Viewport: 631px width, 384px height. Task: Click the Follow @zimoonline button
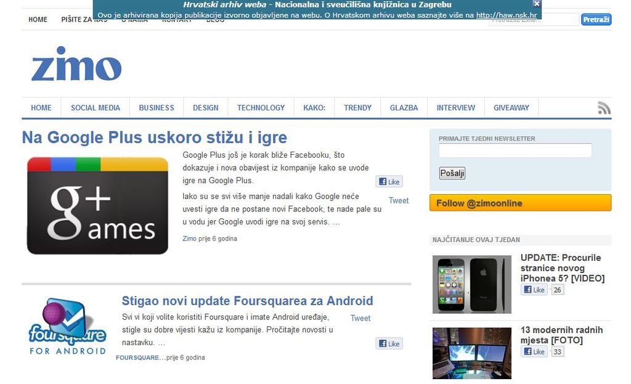[520, 203]
